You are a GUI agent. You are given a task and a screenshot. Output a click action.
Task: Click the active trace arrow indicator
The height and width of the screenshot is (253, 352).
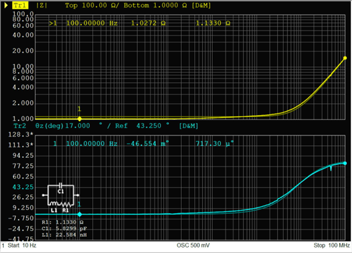point(6,6)
